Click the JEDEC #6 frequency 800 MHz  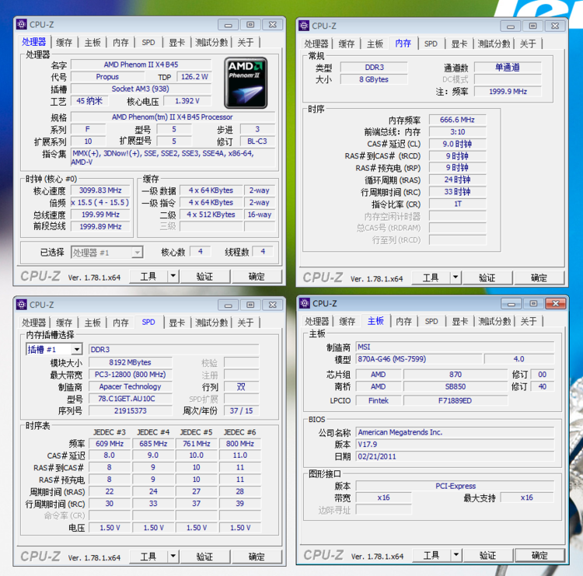pyautogui.click(x=240, y=443)
